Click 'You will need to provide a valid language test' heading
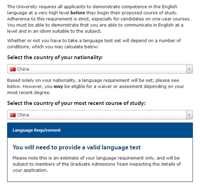The width and height of the screenshot is (200, 185). click(x=77, y=147)
